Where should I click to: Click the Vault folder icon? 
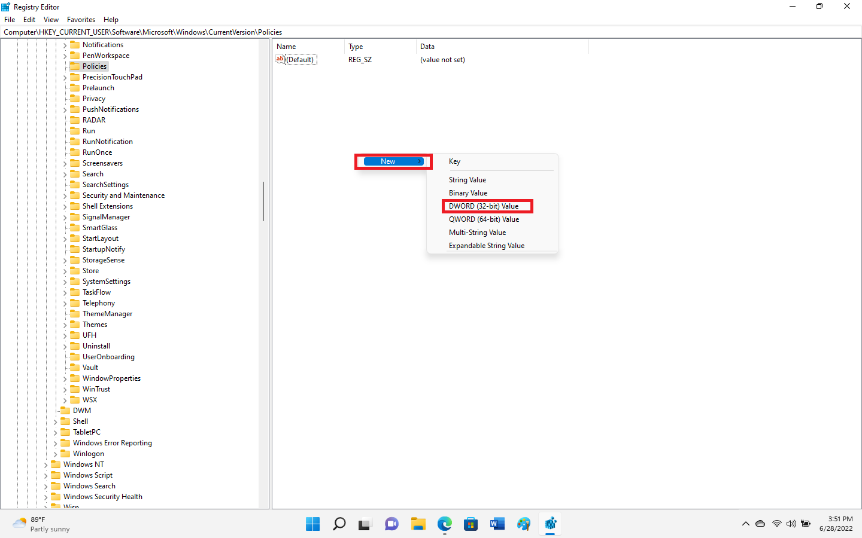pos(75,368)
